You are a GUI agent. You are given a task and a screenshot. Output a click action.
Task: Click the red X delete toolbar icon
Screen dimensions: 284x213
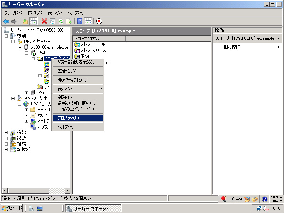pos(44,21)
